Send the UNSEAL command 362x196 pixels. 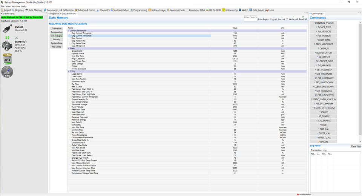323,142
